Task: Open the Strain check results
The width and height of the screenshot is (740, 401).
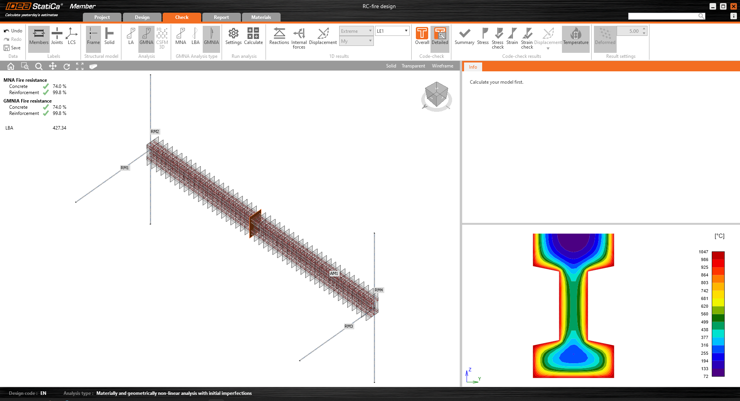Action: click(526, 37)
